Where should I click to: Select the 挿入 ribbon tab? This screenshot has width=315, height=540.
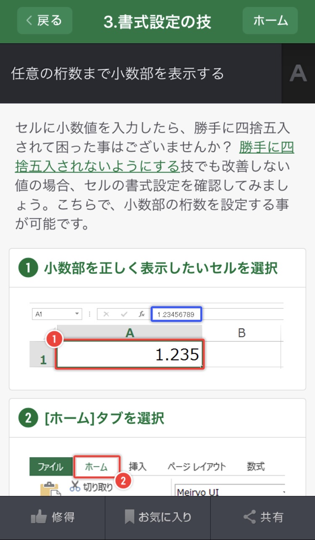[137, 467]
